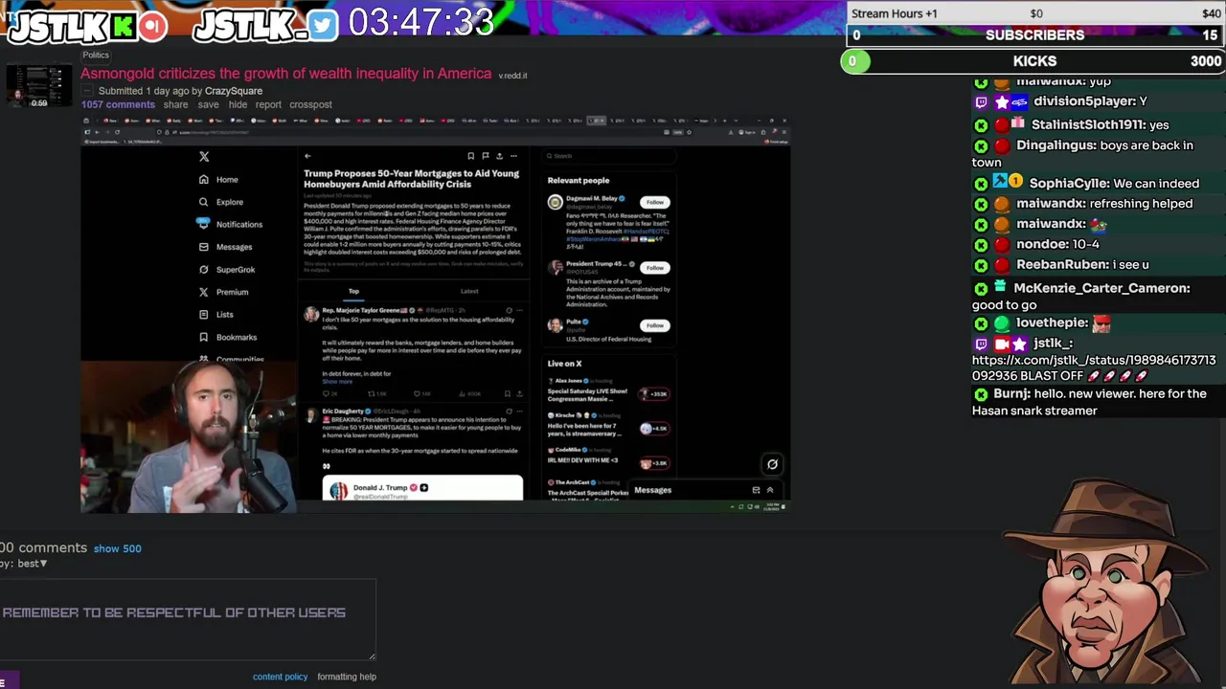Open the comment sort dropdown showing best

pos(32,564)
